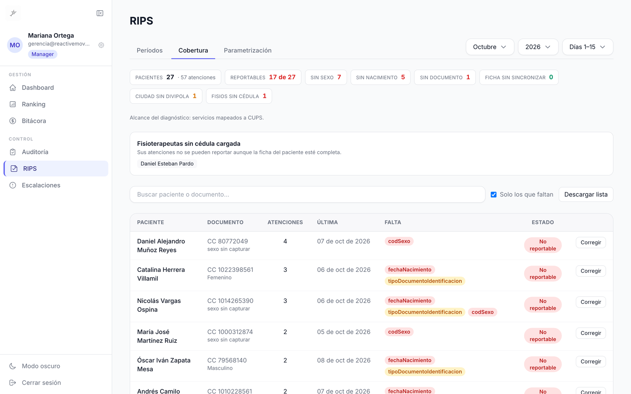631x394 pixels.
Task: Click Corregir for María José Martínez Ruiz
Action: click(591, 333)
